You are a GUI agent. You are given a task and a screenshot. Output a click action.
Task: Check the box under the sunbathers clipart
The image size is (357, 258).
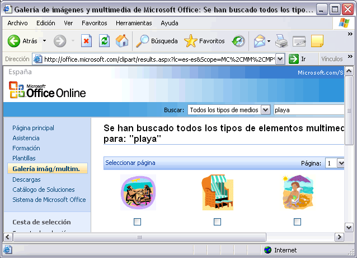[137, 222]
